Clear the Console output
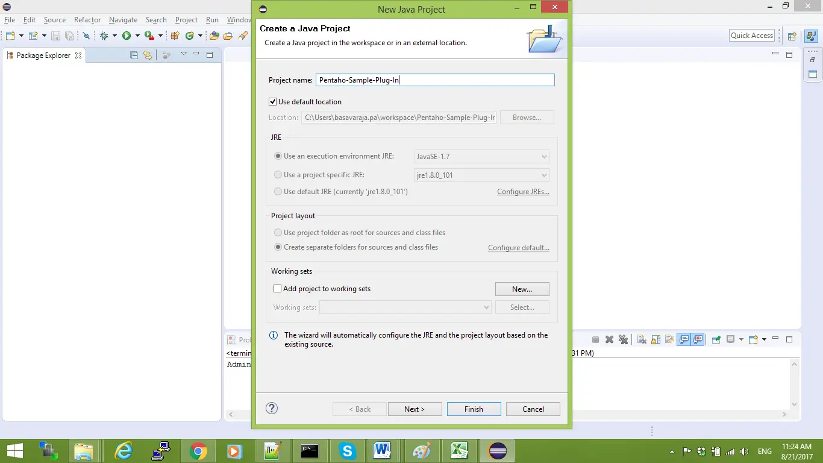 641,339
